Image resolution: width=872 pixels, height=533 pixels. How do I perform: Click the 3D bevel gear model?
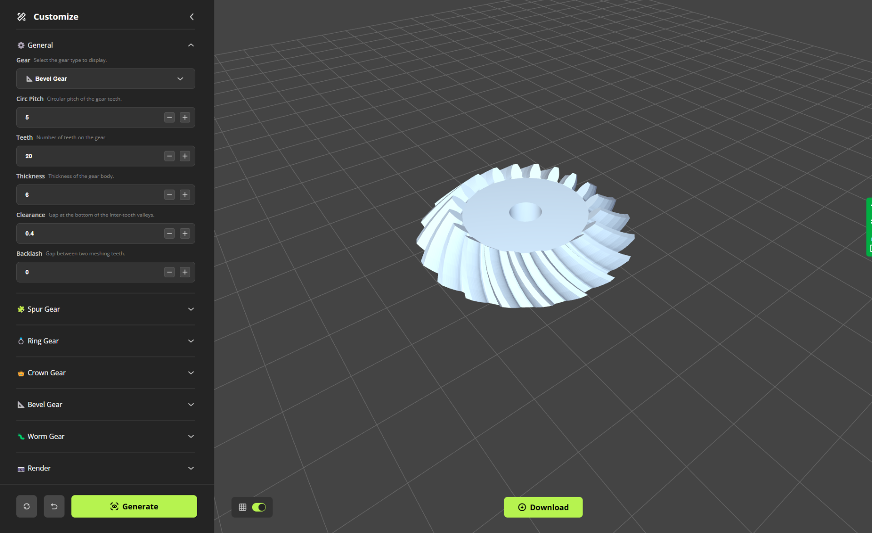525,236
